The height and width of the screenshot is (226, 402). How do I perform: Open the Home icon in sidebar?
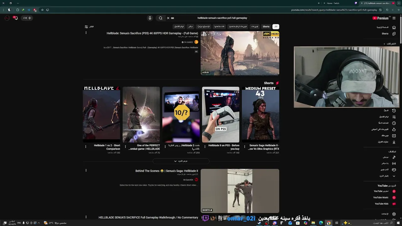point(394,27)
